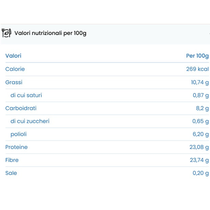Select the di cui zuccheri label

click(30, 121)
